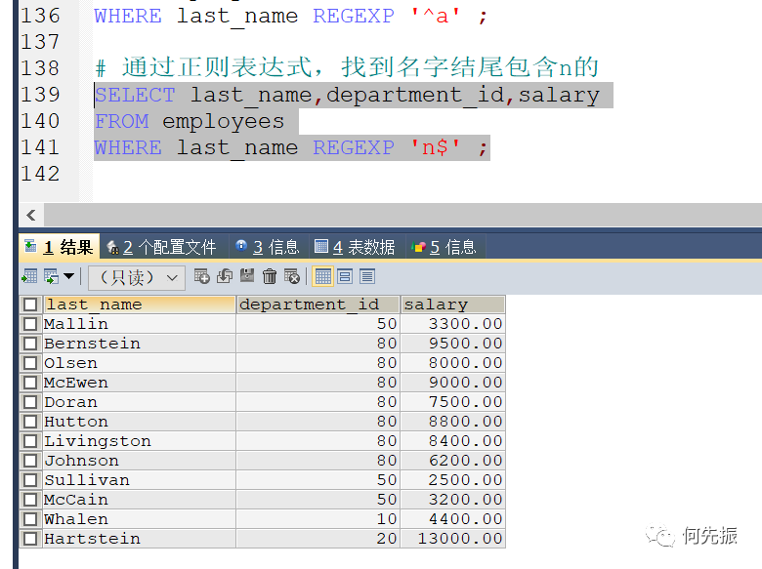Viewport: 762px width, 569px height.
Task: Click the export result as CSV icon
Action: 29,277
